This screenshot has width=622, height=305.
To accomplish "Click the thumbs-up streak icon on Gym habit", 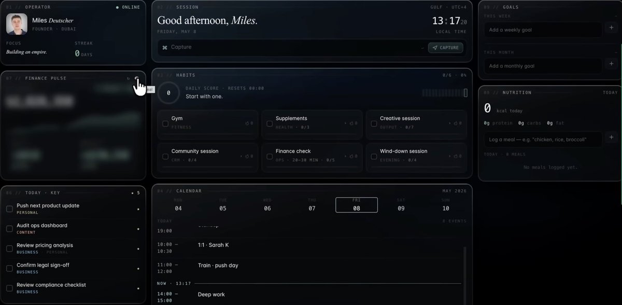I will (x=247, y=123).
